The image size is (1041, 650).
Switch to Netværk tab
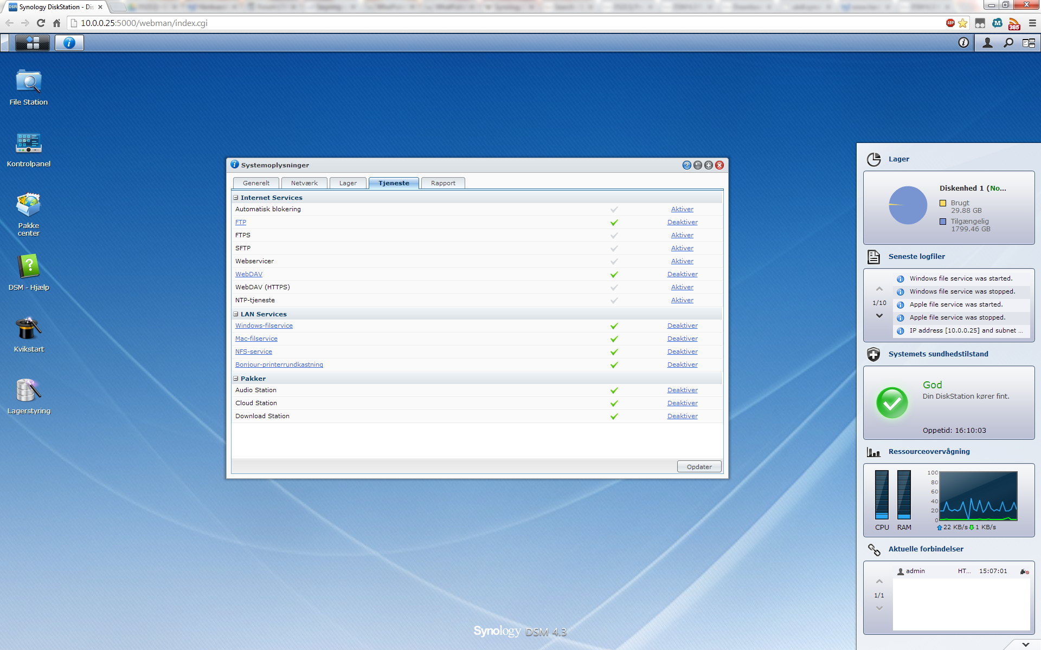click(x=304, y=183)
